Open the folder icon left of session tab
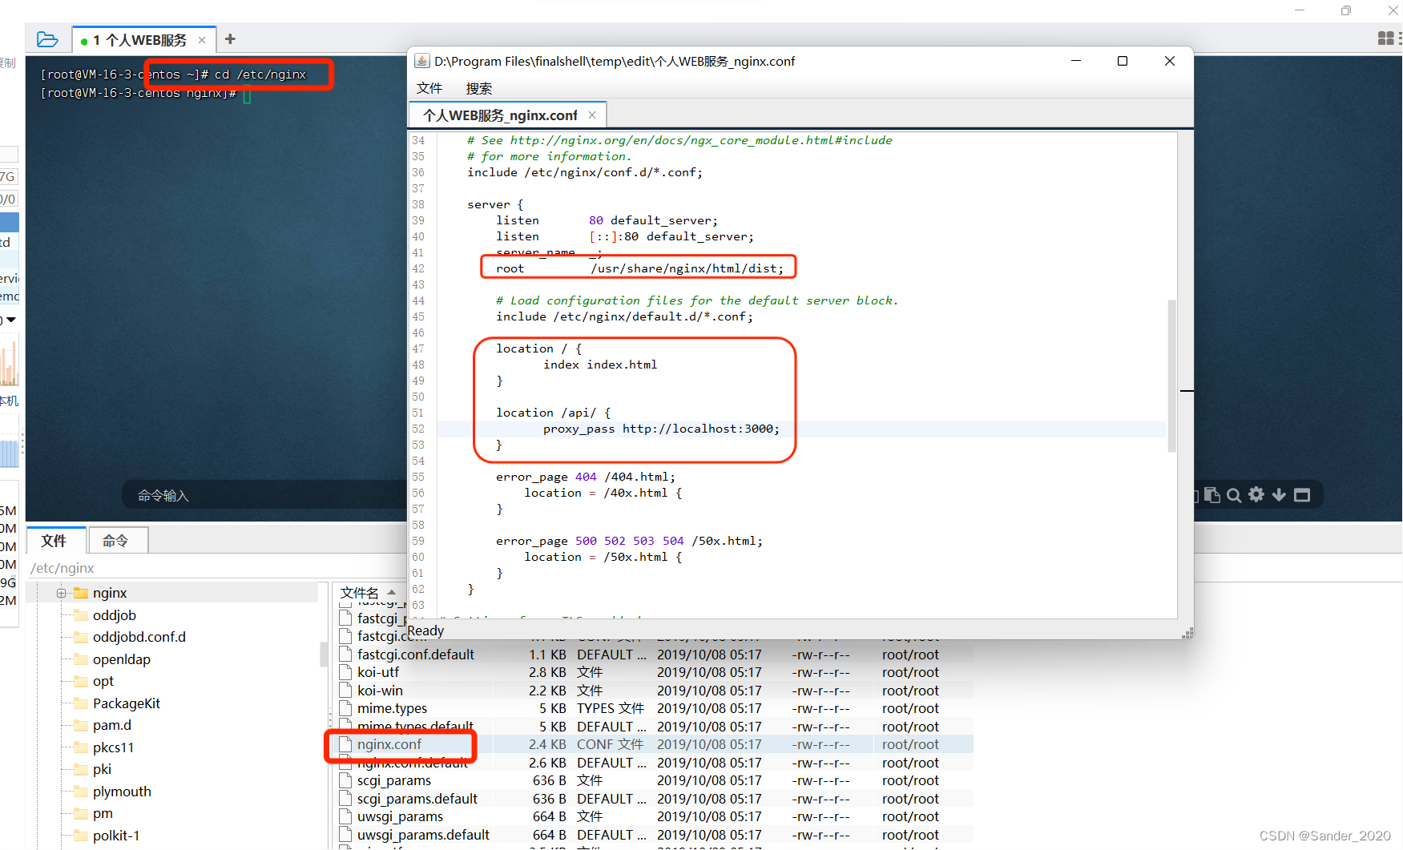The width and height of the screenshot is (1403, 850). point(47,39)
